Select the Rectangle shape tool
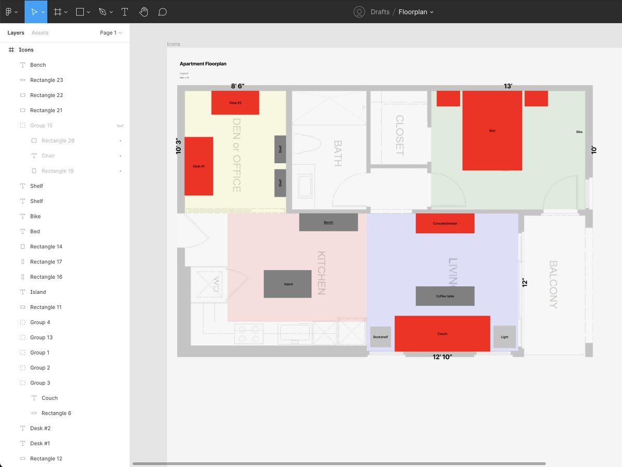The width and height of the screenshot is (622, 467). click(79, 11)
